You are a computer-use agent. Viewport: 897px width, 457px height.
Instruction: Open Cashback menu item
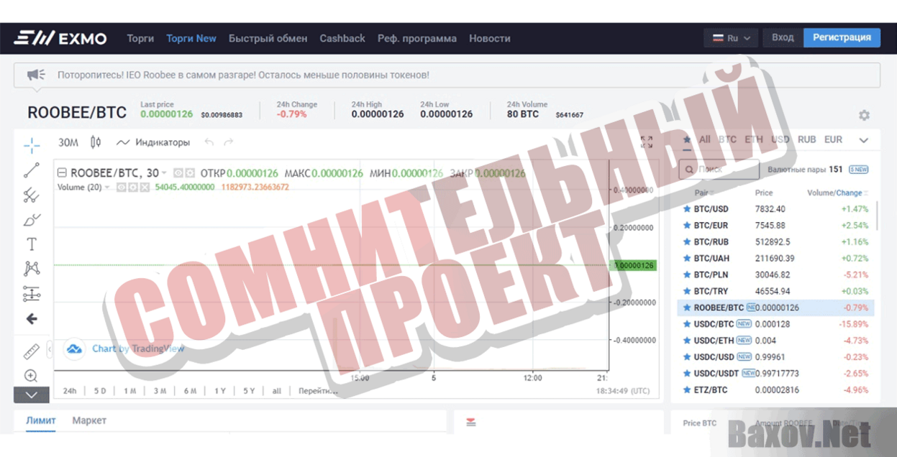[342, 38]
